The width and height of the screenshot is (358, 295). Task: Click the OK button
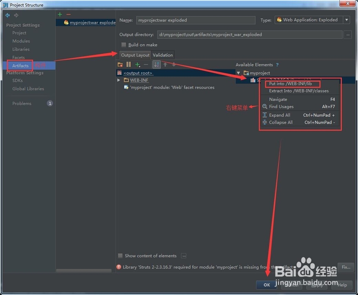[x=266, y=285]
